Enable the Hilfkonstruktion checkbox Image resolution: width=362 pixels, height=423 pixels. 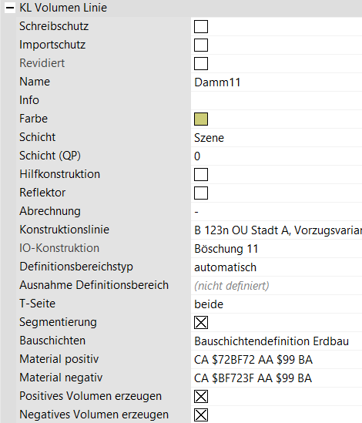(201, 175)
